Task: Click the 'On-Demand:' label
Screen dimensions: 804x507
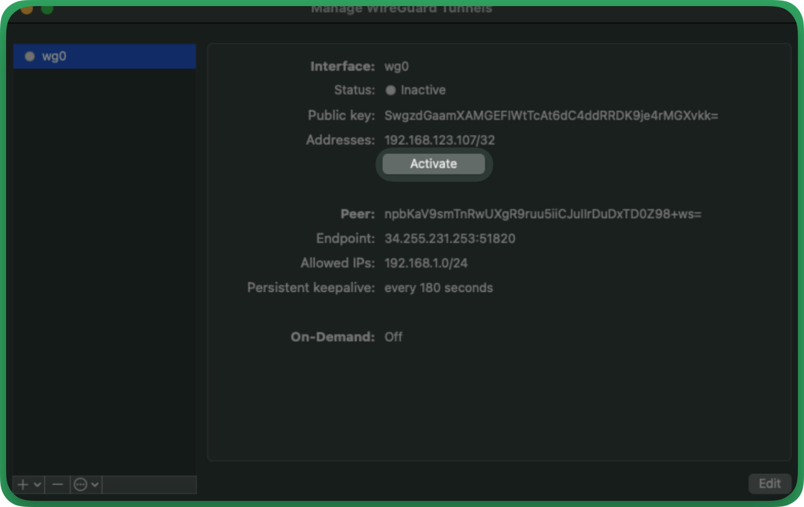Action: (333, 337)
